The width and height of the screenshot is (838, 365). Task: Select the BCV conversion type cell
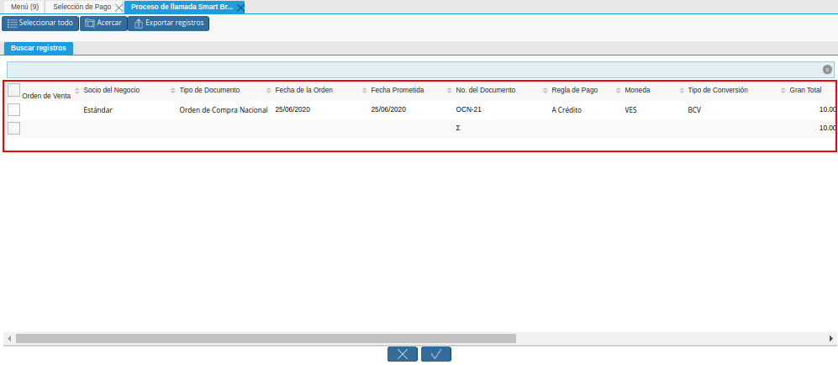click(x=695, y=110)
